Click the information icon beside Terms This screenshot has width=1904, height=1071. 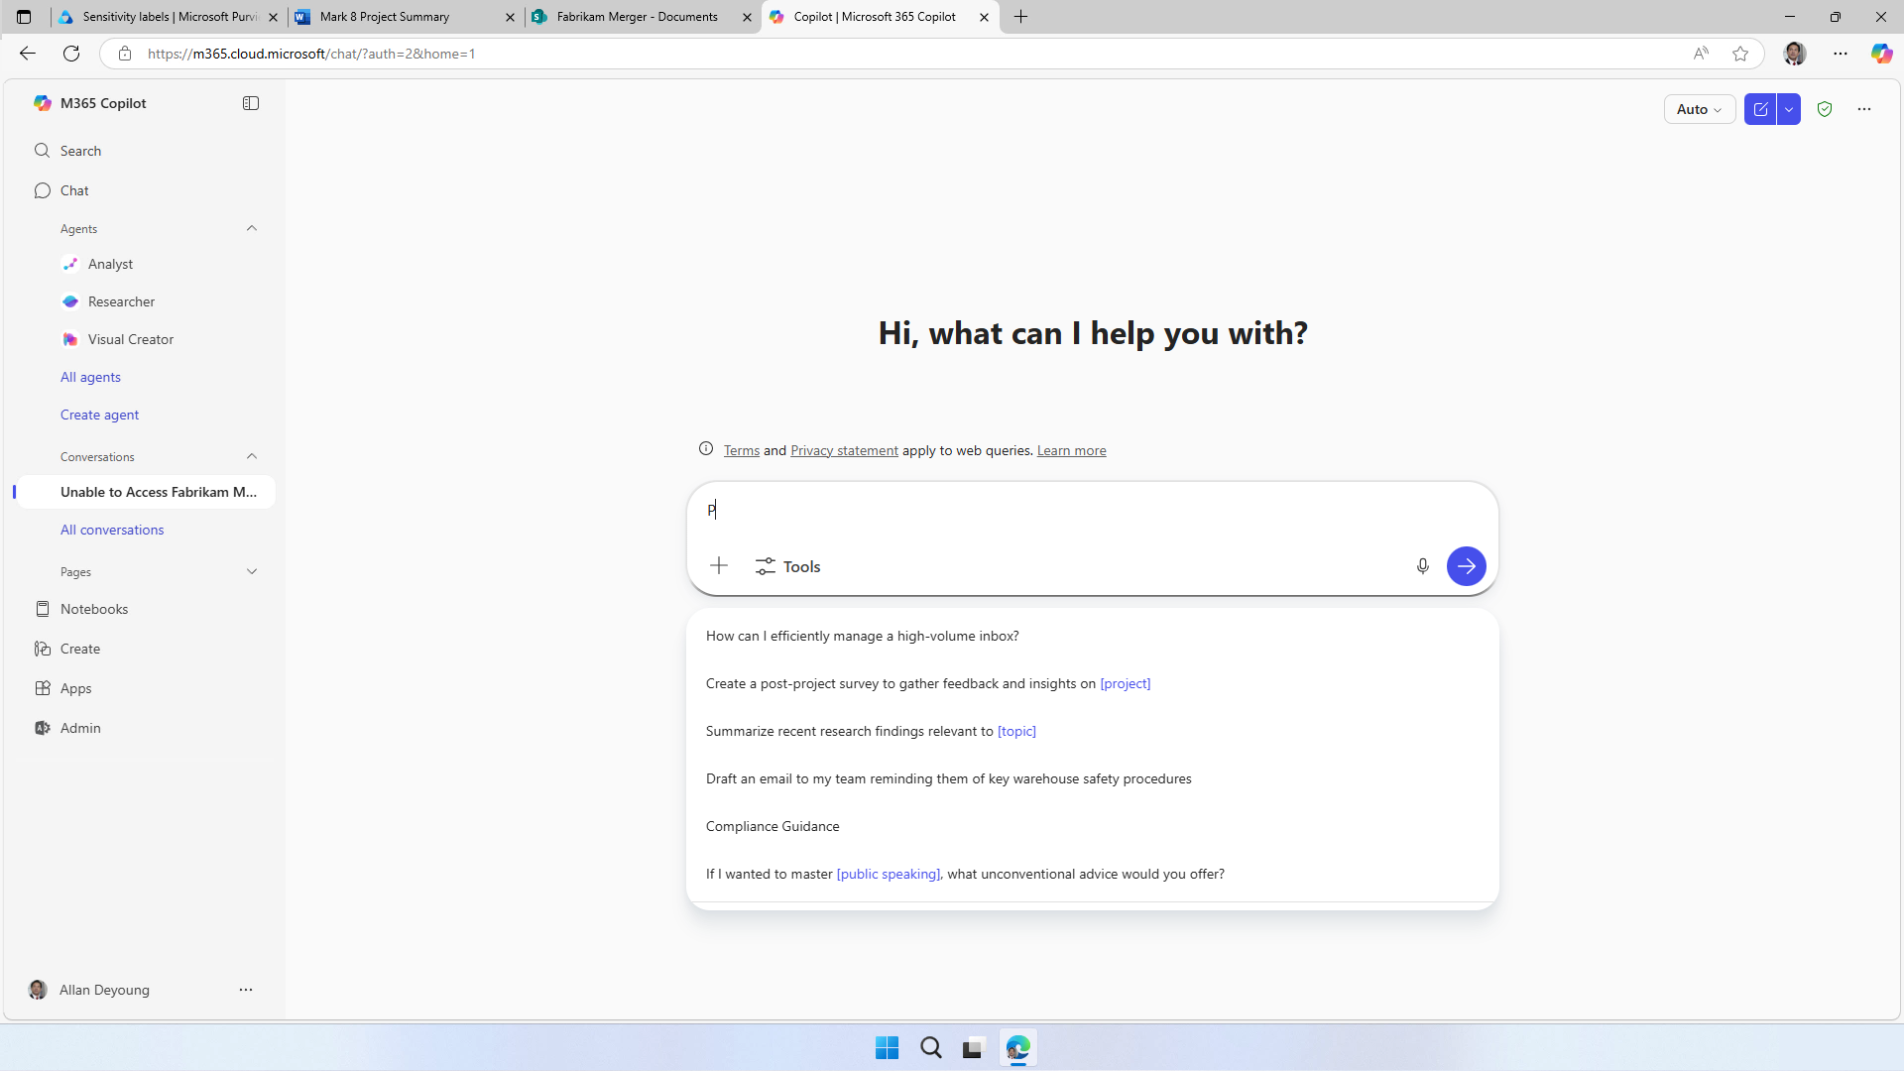coord(706,449)
